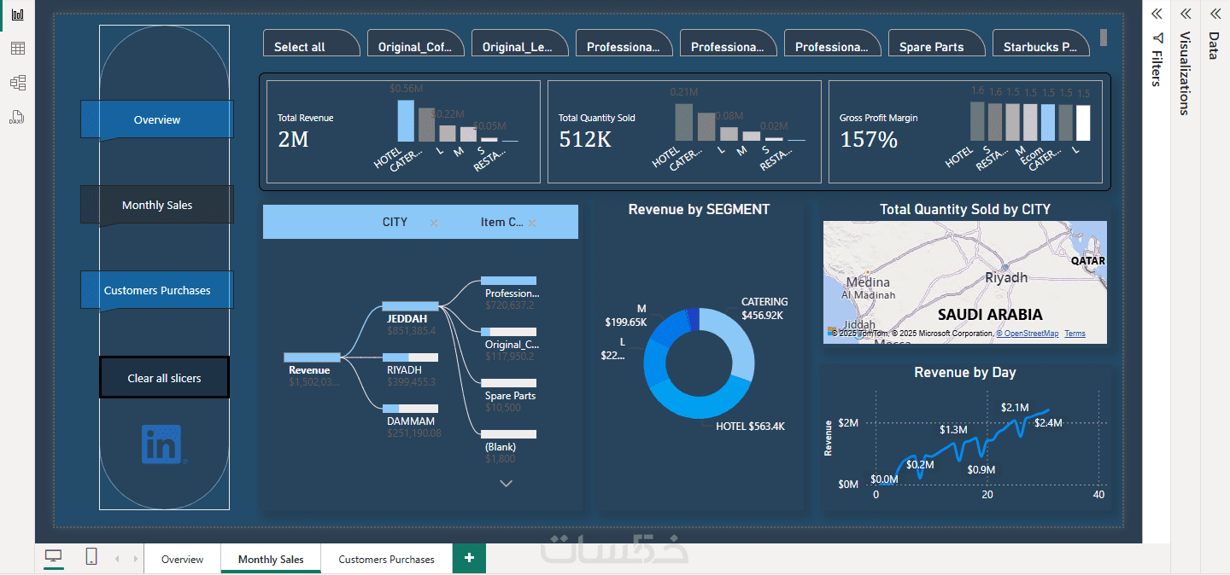
Task: Click the Clear all slicers button
Action: (x=165, y=377)
